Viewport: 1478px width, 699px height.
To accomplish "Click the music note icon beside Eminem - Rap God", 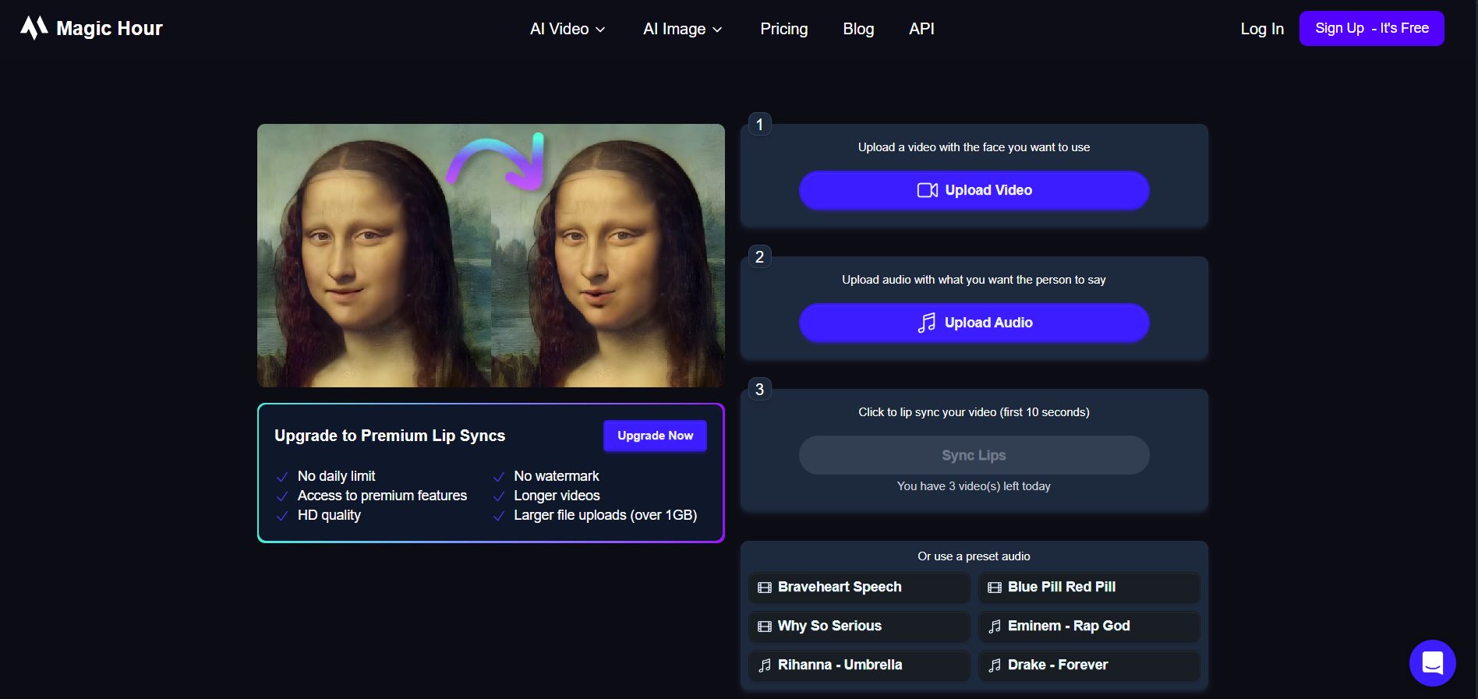I will [995, 627].
